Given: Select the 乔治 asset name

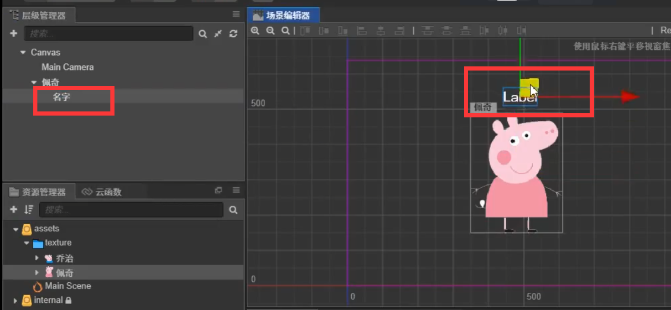Looking at the screenshot, I should (x=65, y=258).
